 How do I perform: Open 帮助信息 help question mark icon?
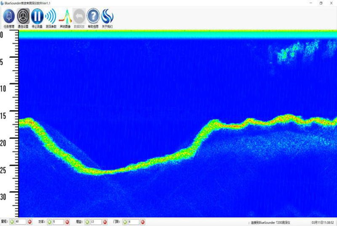(93, 16)
